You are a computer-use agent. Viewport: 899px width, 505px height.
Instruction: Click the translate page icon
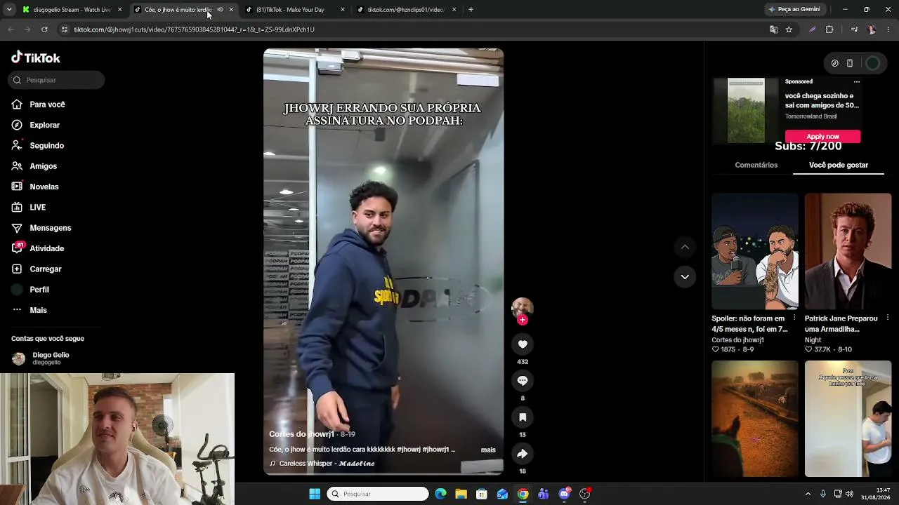tap(773, 29)
